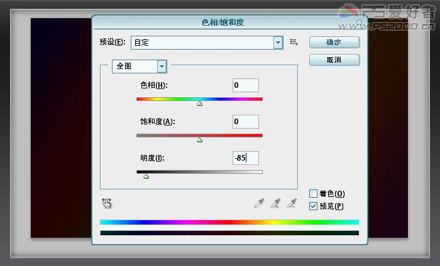Select the subtract-from-sample eyedropper

click(x=291, y=203)
